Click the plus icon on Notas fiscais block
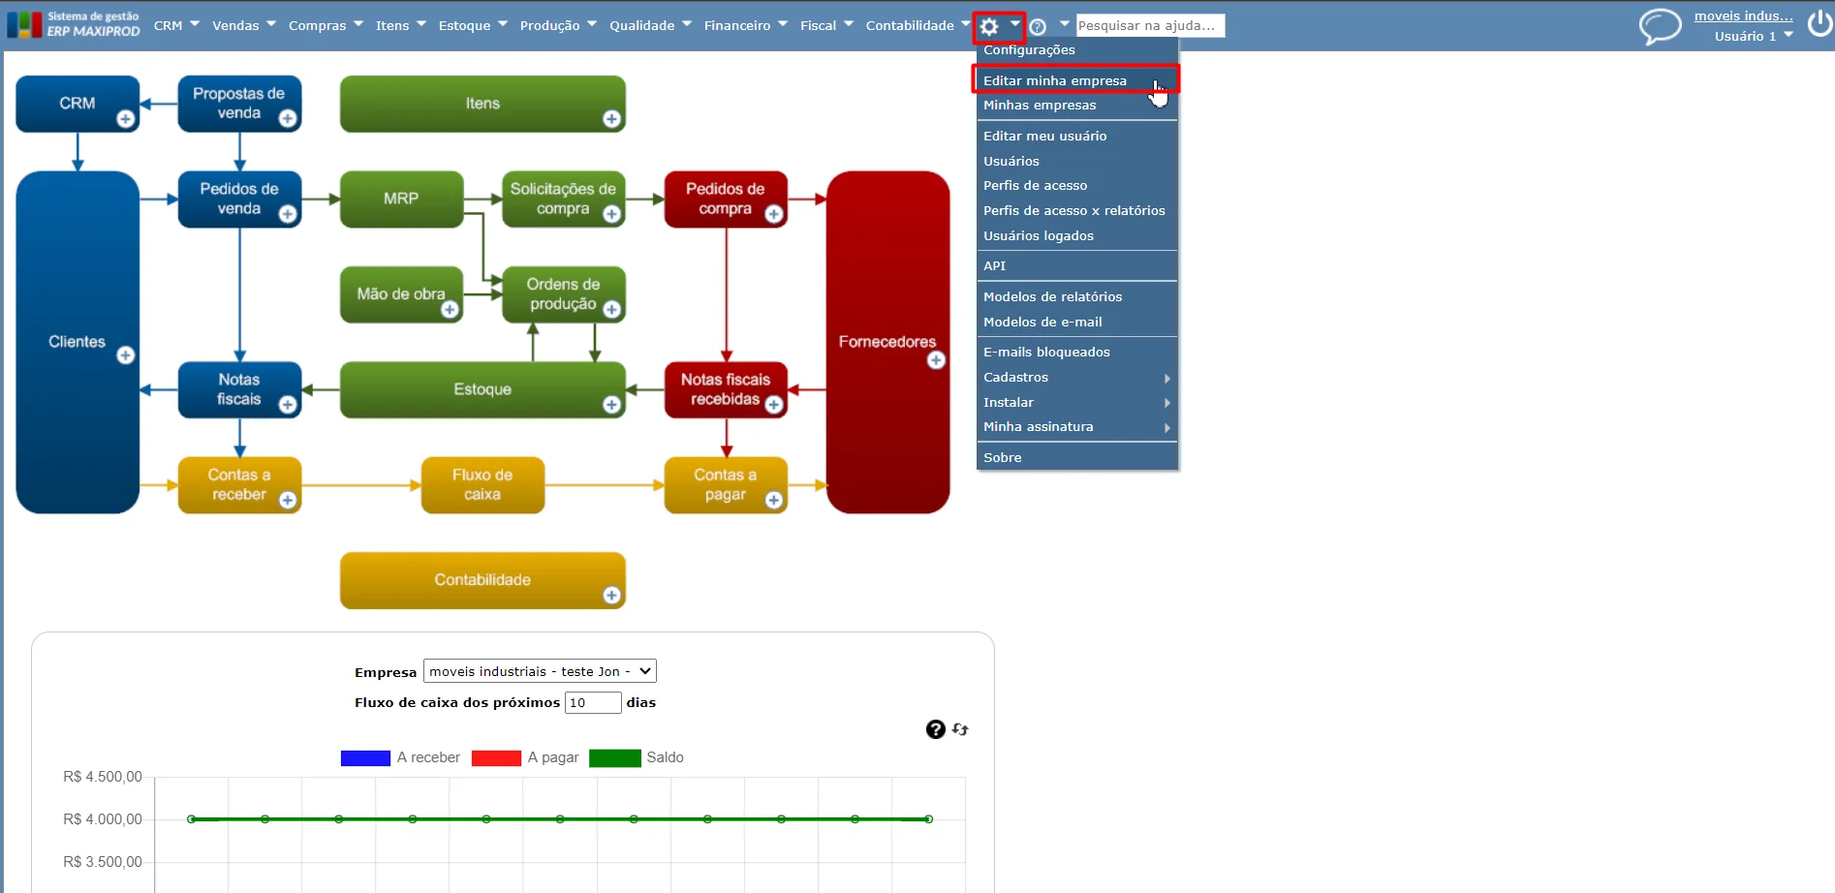 tap(288, 405)
